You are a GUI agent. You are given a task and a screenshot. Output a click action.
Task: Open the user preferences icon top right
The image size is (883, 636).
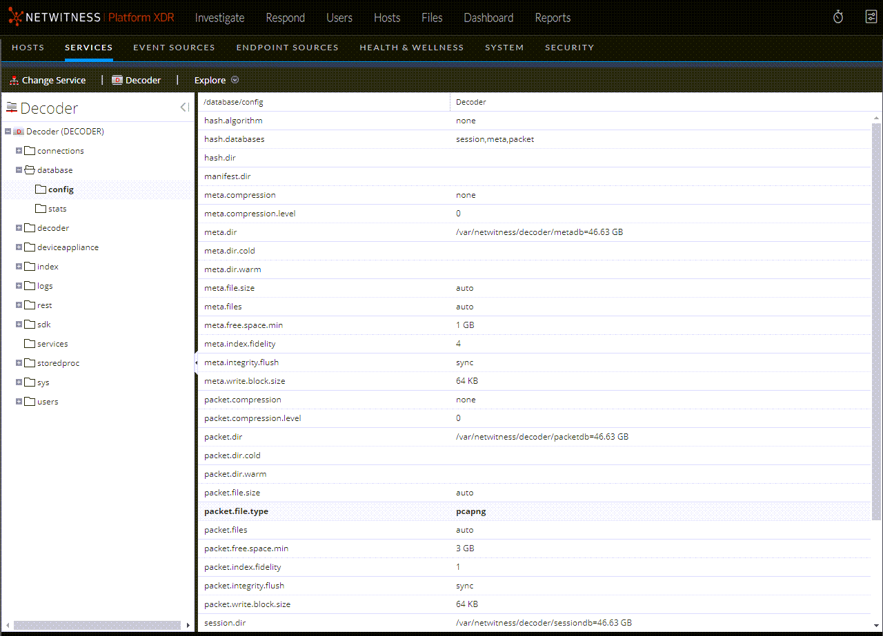pyautogui.click(x=871, y=17)
